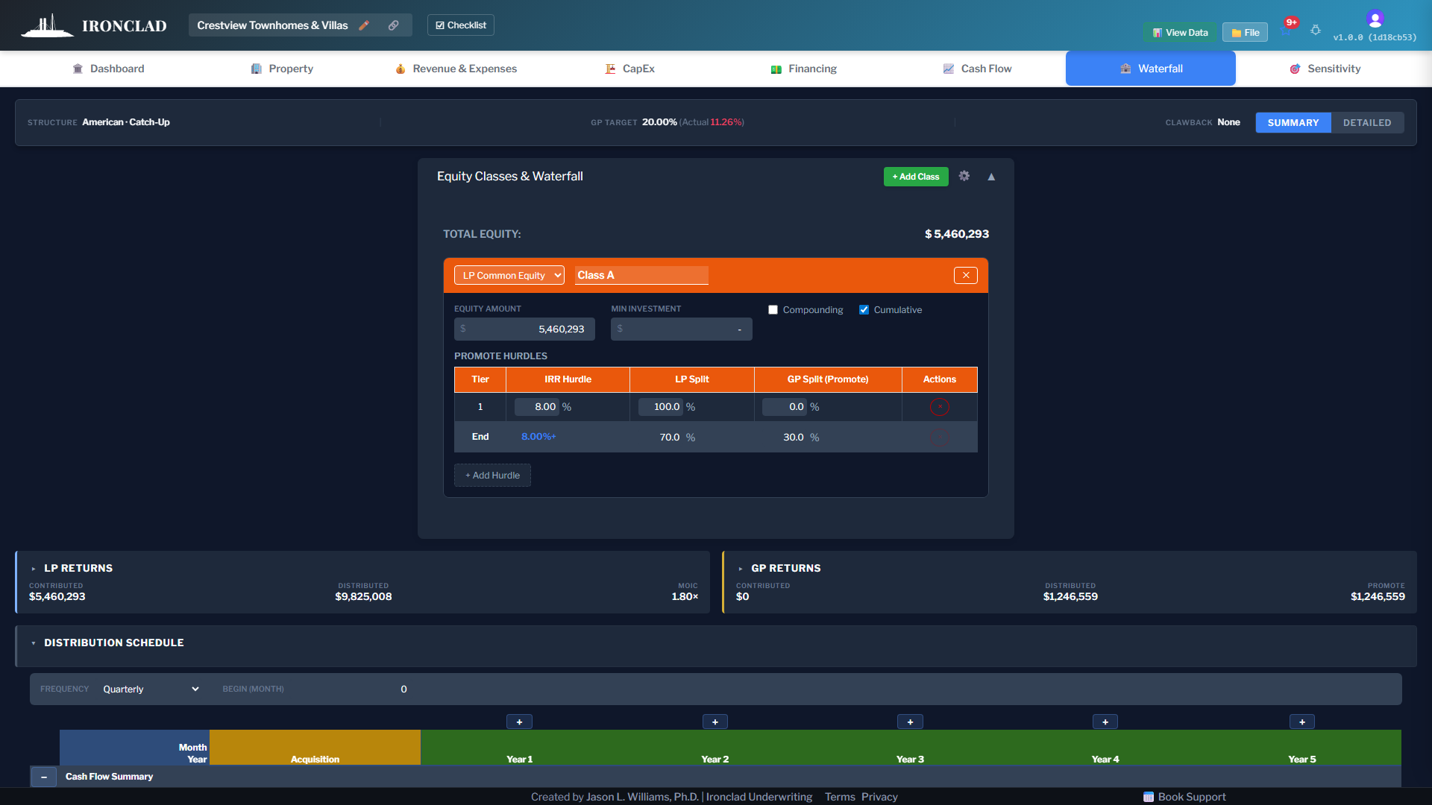Open the LP Common Equity class type dropdown
The width and height of the screenshot is (1432, 805).
[x=509, y=275]
